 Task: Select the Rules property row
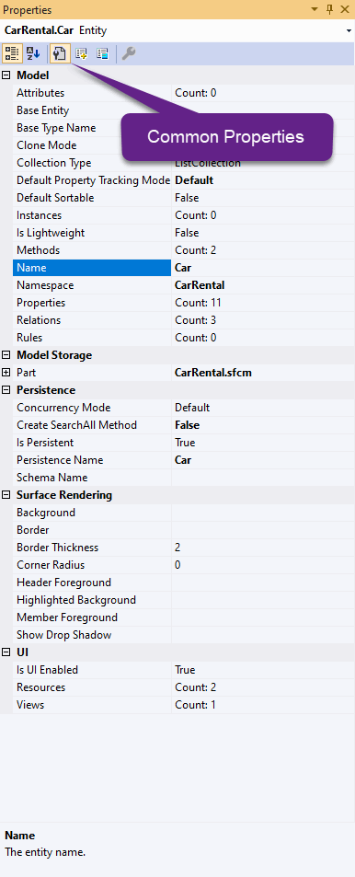click(x=183, y=338)
